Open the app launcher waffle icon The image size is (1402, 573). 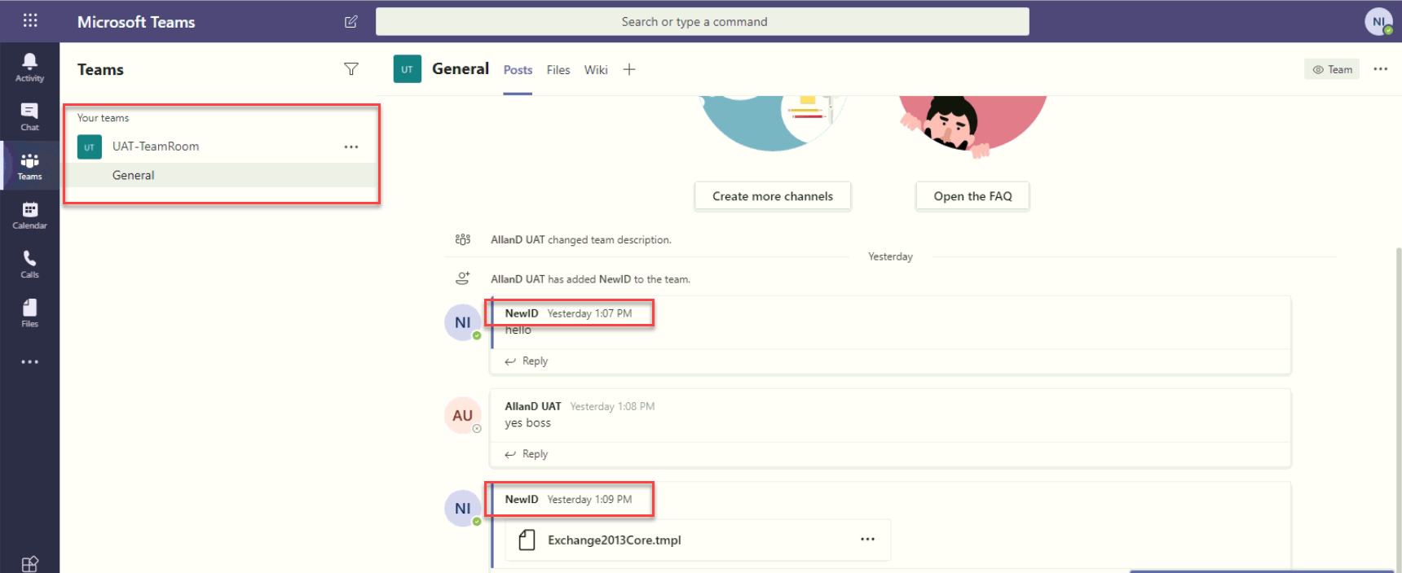point(30,20)
